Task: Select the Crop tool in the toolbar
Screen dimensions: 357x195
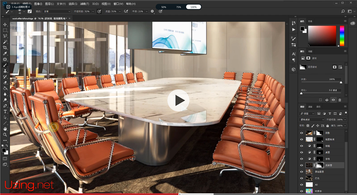Action: 5,48
